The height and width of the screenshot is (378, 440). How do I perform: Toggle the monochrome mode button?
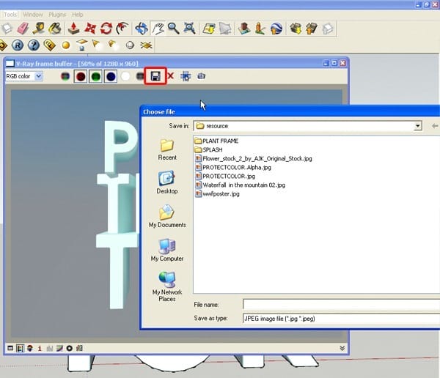(x=139, y=76)
